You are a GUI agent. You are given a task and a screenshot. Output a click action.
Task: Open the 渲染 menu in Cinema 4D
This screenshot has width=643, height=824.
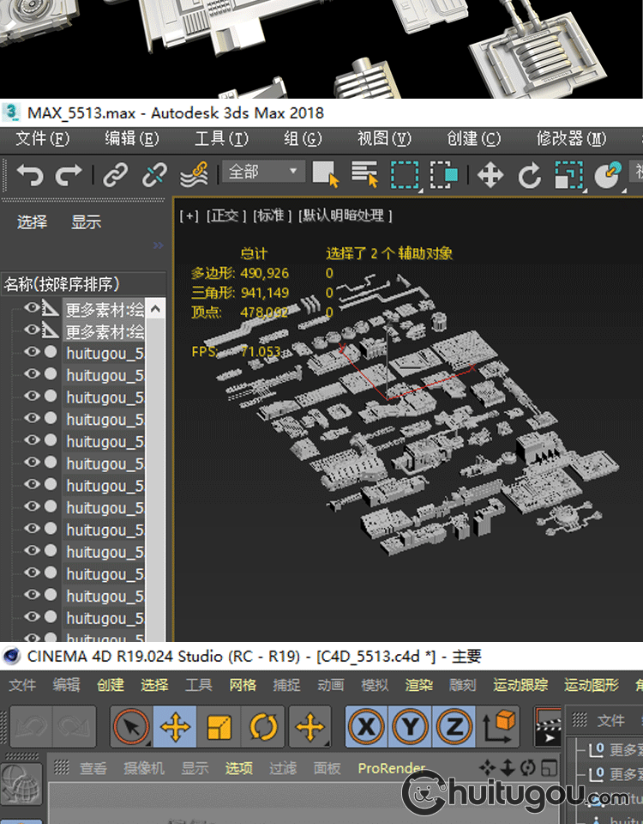coord(419,684)
